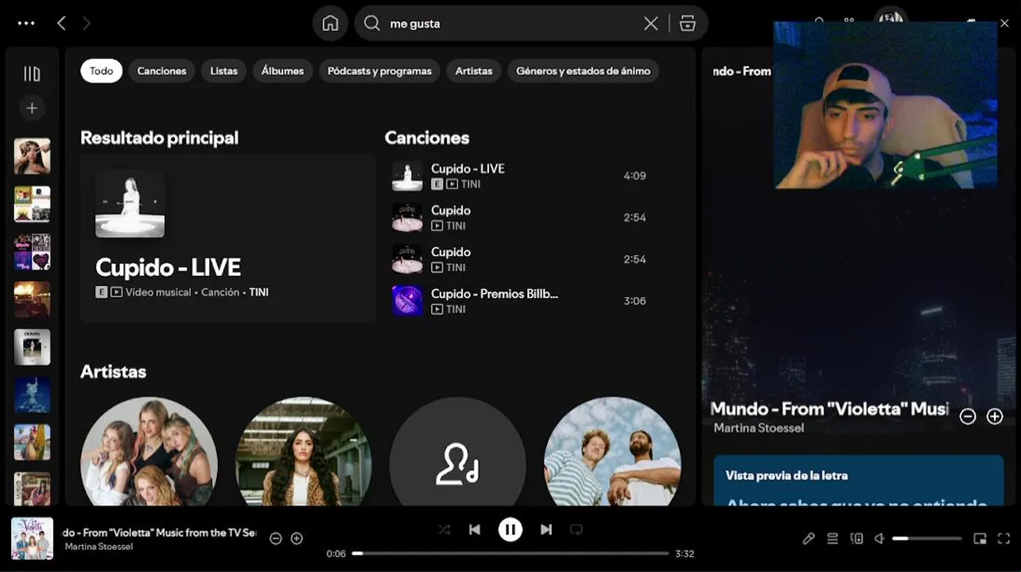The height and width of the screenshot is (572, 1021).
Task: Play 'Cupido - Premios Billb...' song row
Action: point(526,300)
